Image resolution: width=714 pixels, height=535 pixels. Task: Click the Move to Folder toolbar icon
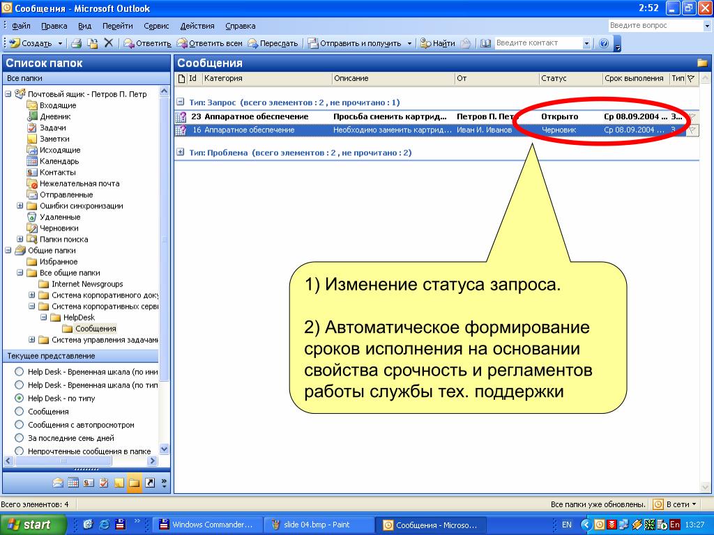[93, 43]
